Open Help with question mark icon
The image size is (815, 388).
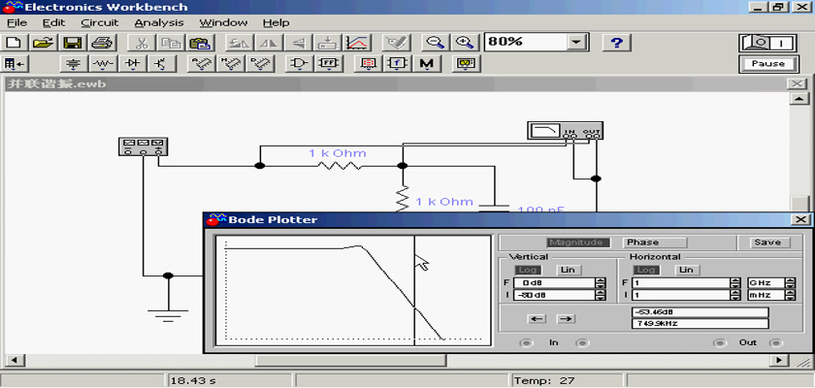[x=616, y=42]
